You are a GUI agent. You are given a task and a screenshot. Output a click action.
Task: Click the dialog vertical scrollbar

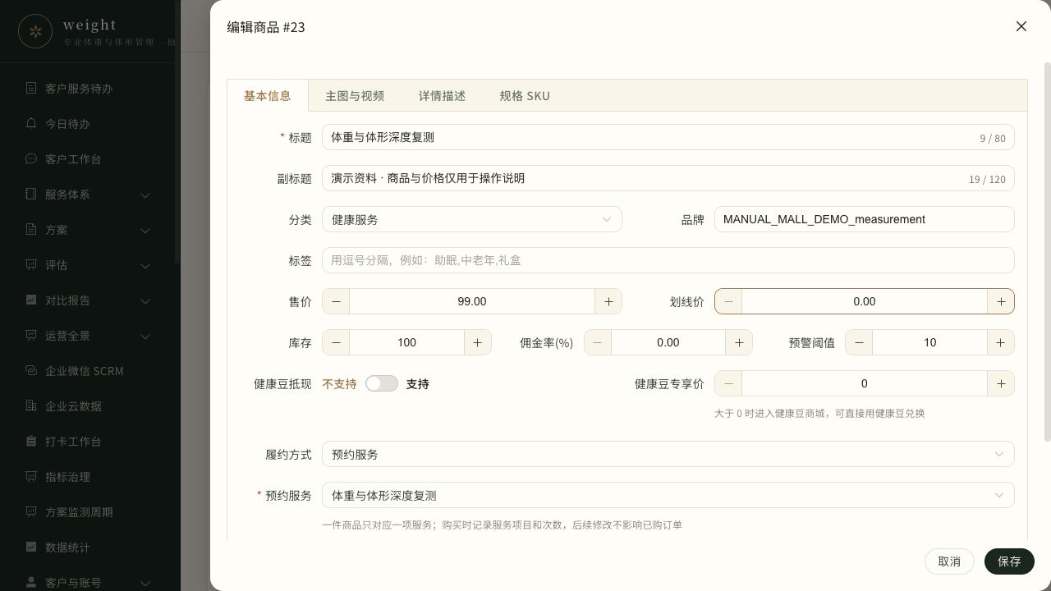(x=1047, y=251)
